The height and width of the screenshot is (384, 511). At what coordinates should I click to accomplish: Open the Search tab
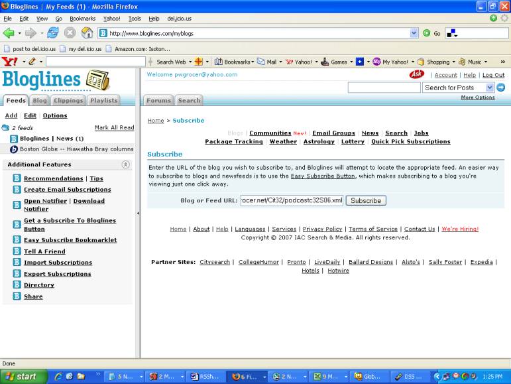click(189, 100)
